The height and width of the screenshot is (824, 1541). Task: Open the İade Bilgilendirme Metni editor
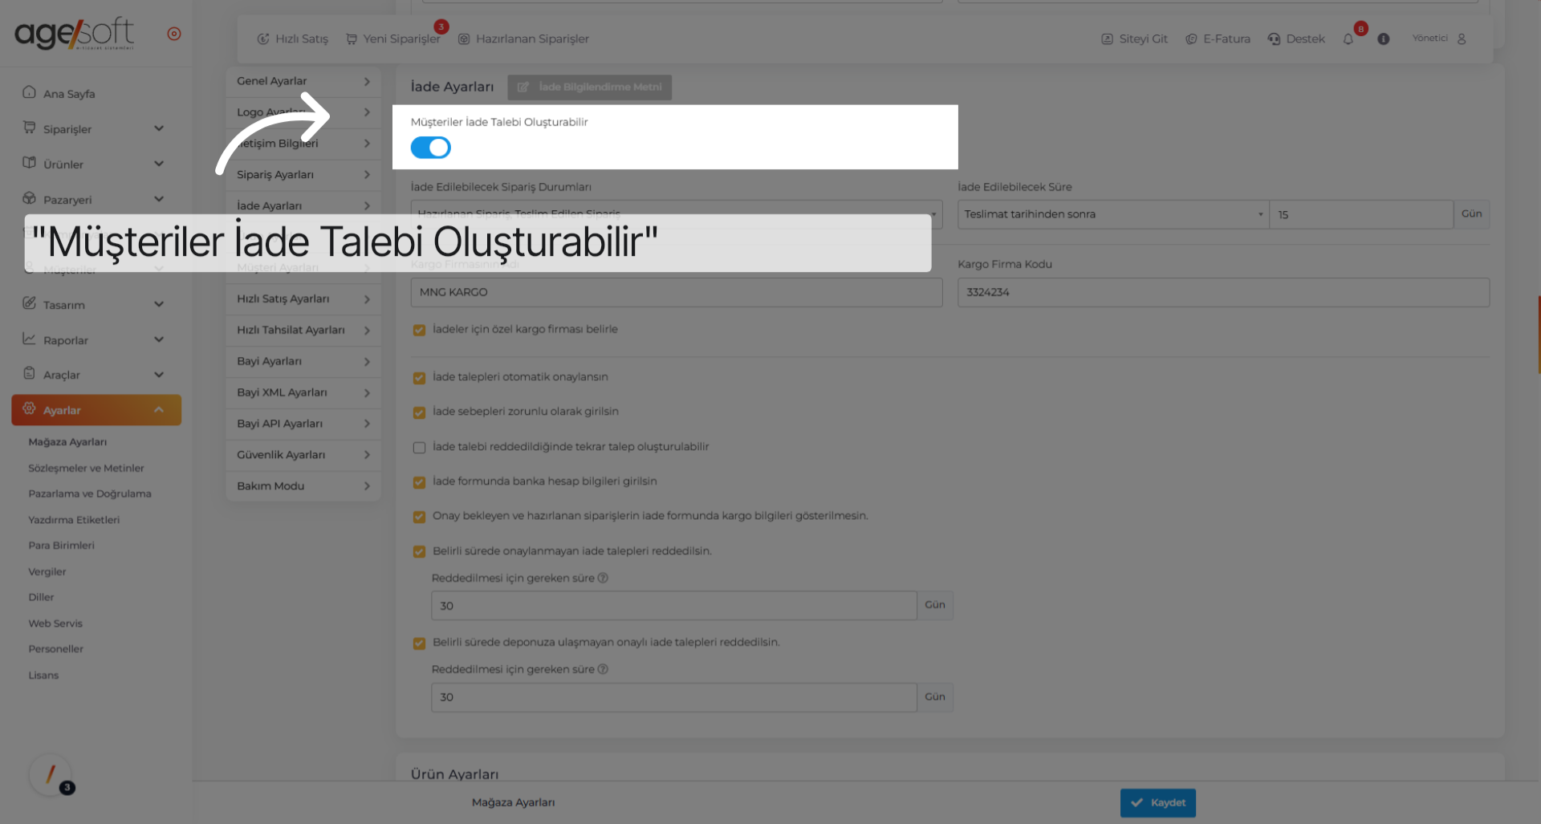point(589,87)
